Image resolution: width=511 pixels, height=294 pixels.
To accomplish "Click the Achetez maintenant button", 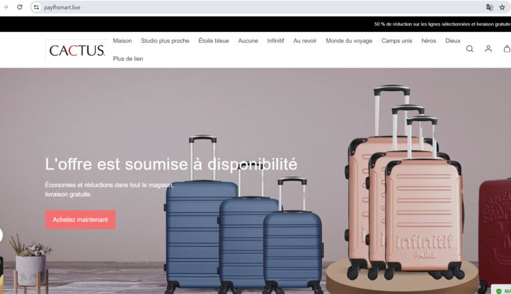I will click(80, 219).
